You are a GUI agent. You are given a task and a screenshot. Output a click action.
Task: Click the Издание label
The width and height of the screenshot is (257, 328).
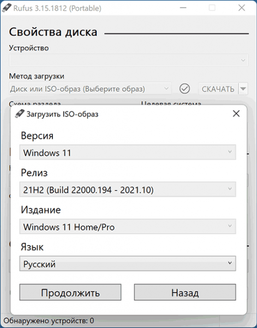[41, 209]
